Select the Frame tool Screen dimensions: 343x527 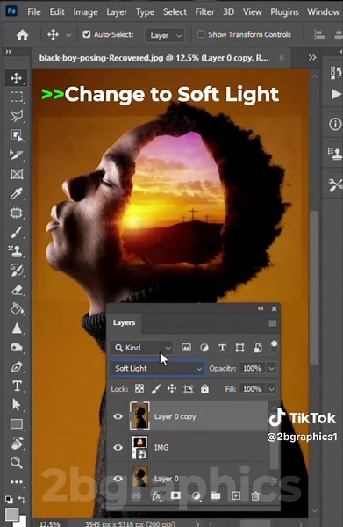tap(16, 174)
